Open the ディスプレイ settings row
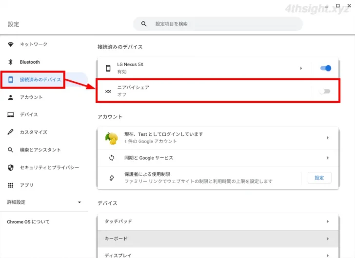The image size is (355, 258). [218, 253]
